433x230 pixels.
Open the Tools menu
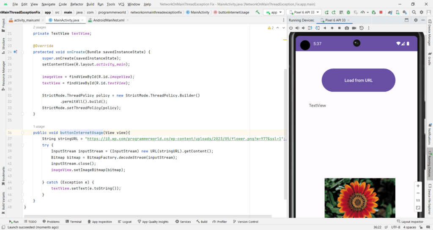[111, 4]
